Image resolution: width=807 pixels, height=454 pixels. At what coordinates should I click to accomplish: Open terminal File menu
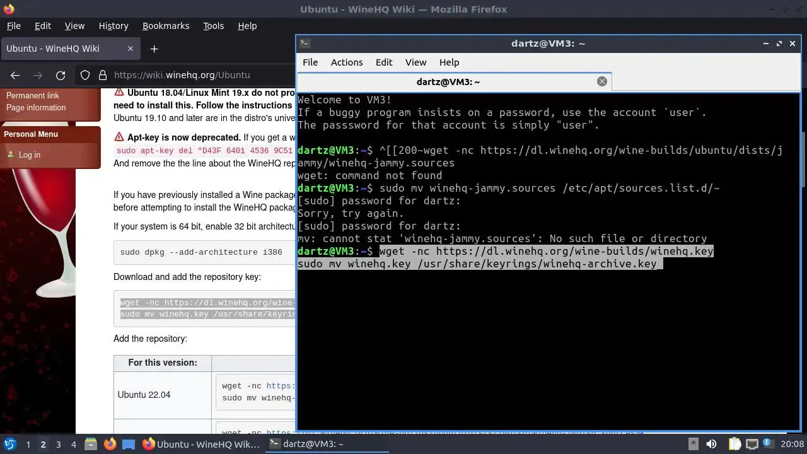coord(310,62)
